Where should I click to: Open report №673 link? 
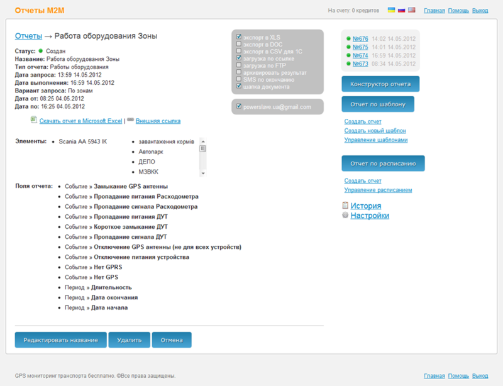pyautogui.click(x=360, y=64)
